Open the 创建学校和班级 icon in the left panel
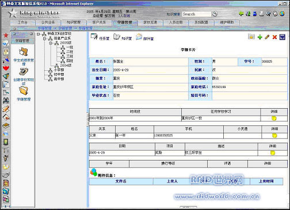The image size is (290, 210). pos(24,72)
